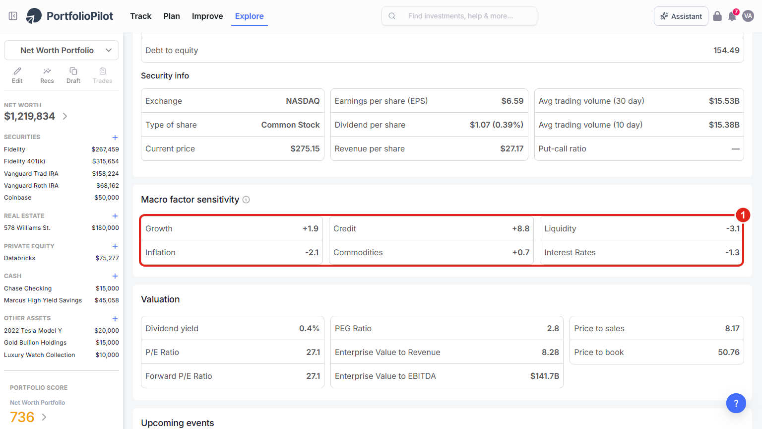
Task: Select the Commodities +0.7 factor row
Action: point(431,252)
